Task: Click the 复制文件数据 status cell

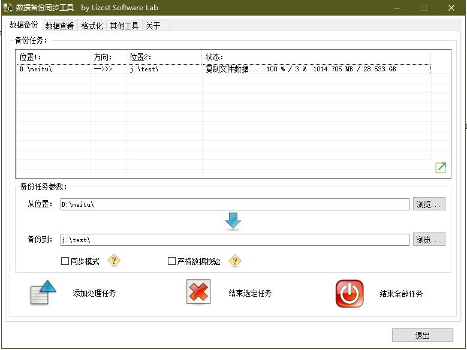Action: (x=317, y=69)
